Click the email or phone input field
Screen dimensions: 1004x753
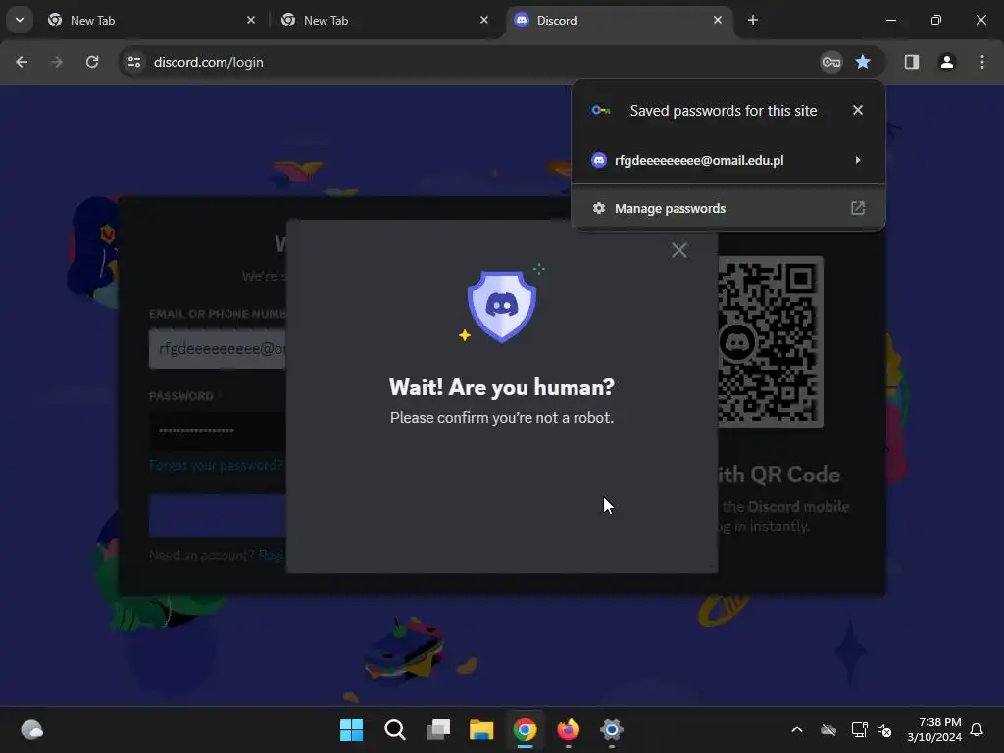point(218,349)
